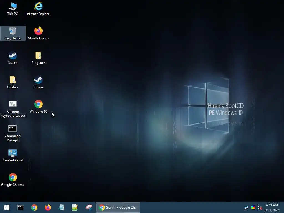Viewport: 284px width, 213px height.
Task: Open the Programs folder on the desktop
Action: (x=38, y=58)
